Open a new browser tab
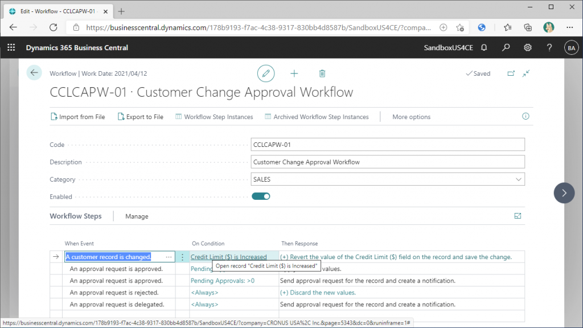This screenshot has width=583, height=328. coord(121,11)
